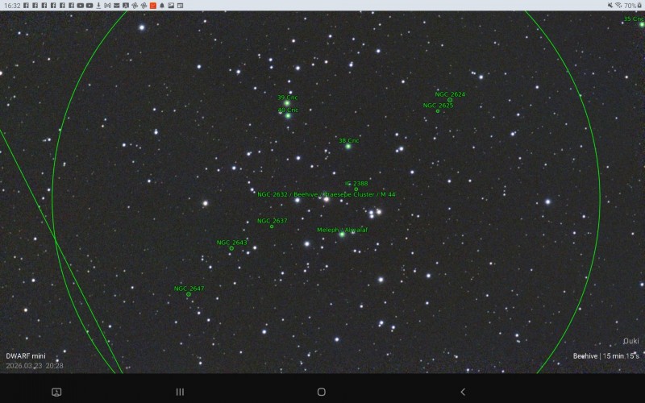This screenshot has width=645, height=403.
Task: Tap the green circle marker under NGC 2624
Action: (x=450, y=100)
